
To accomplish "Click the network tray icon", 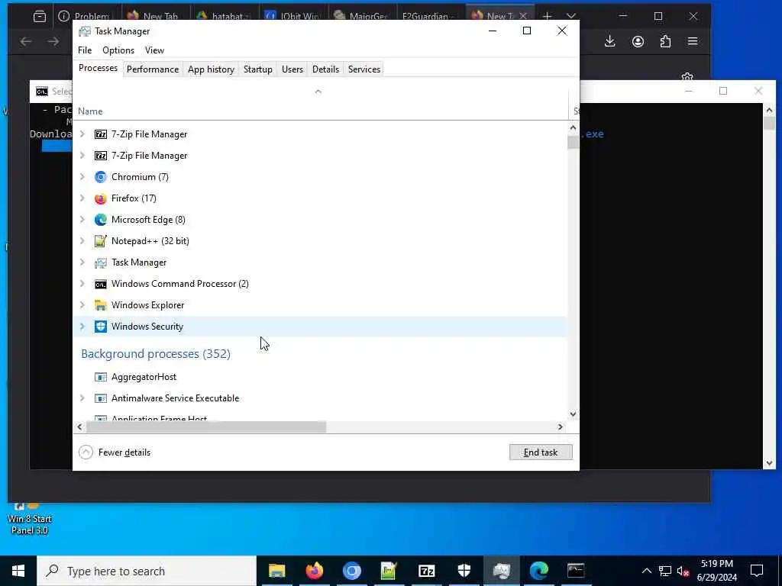I will [x=665, y=571].
